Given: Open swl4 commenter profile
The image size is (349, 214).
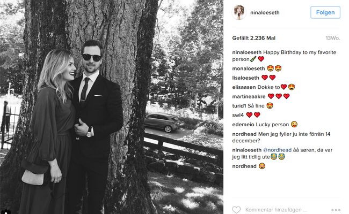Looking at the screenshot, I should (238, 115).
